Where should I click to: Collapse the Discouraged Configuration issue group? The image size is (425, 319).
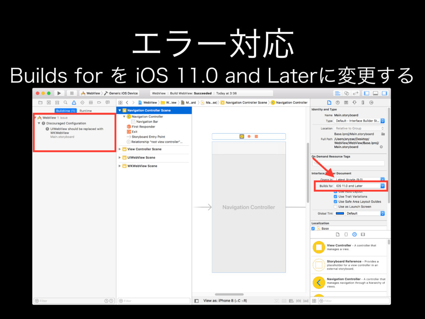pyautogui.click(x=39, y=123)
